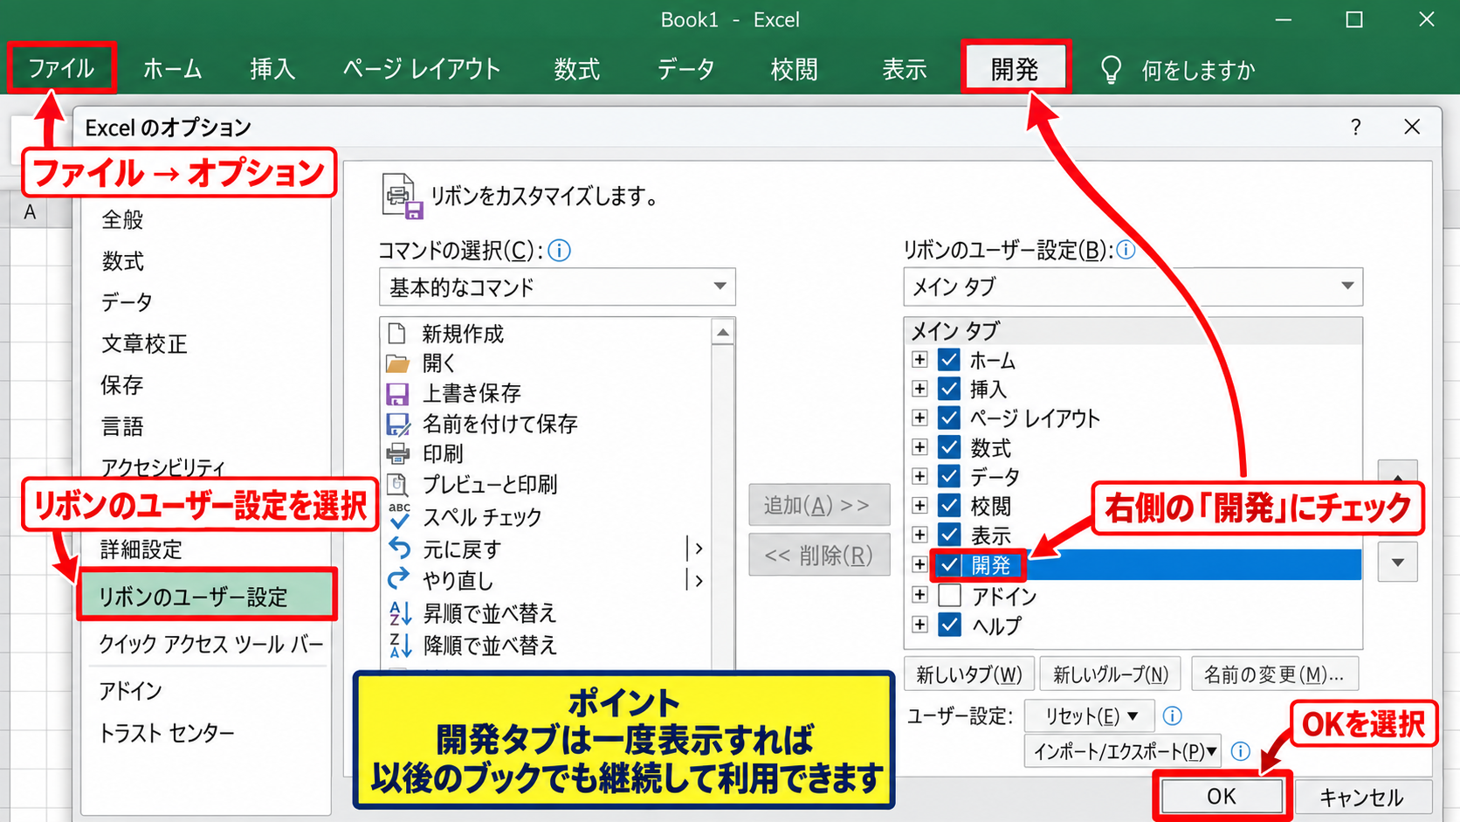1460x822 pixels.
Task: Switch to the ホーム ribbon tab
Action: [172, 69]
